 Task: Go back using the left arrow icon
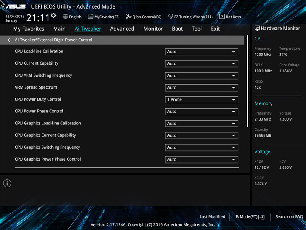pyautogui.click(x=10, y=40)
